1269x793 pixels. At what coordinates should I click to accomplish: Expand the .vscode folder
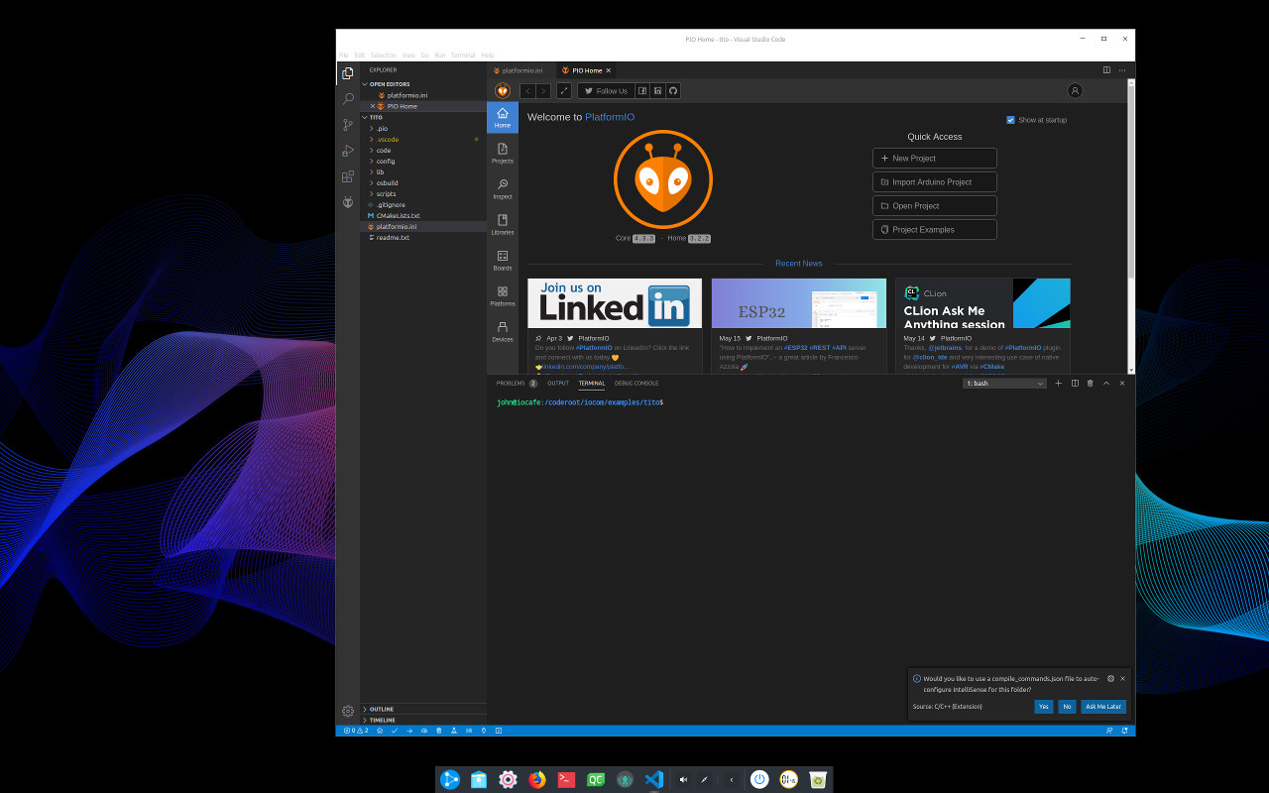pyautogui.click(x=423, y=139)
